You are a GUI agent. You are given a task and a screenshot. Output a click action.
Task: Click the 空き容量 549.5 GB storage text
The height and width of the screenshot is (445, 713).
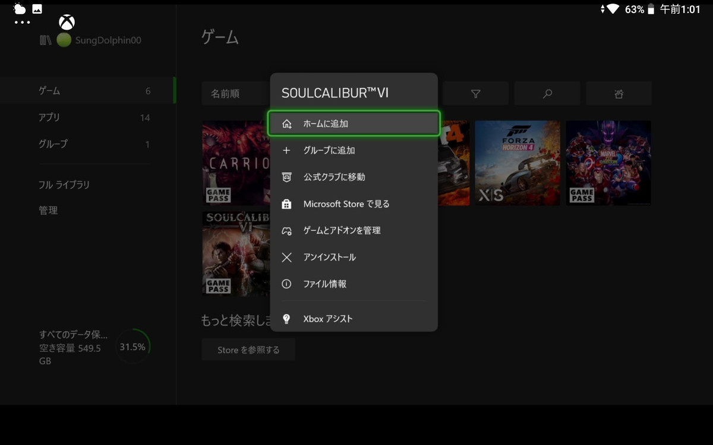tap(70, 354)
